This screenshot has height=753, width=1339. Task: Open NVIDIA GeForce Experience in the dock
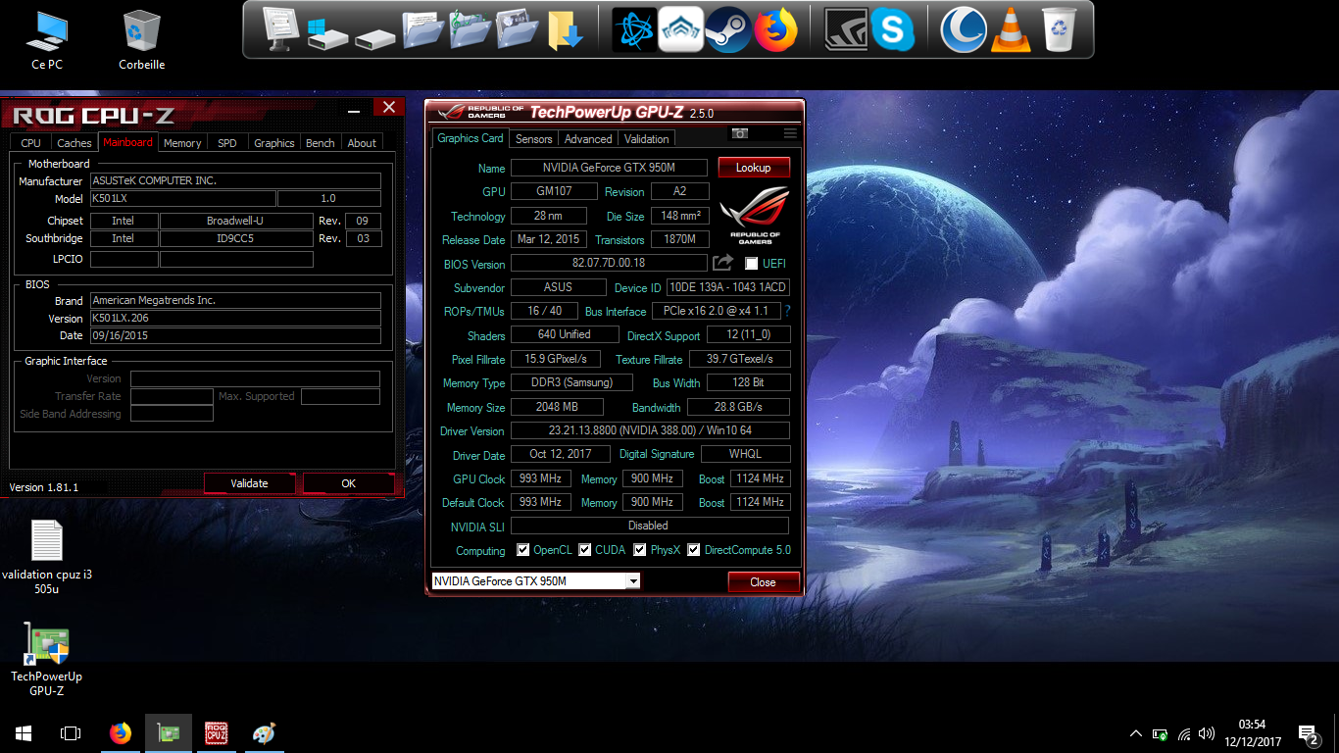[845, 29]
